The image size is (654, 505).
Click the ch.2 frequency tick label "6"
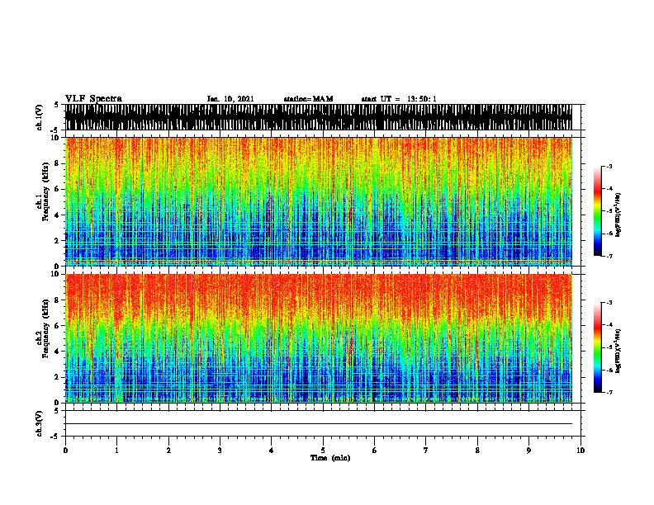[57, 326]
